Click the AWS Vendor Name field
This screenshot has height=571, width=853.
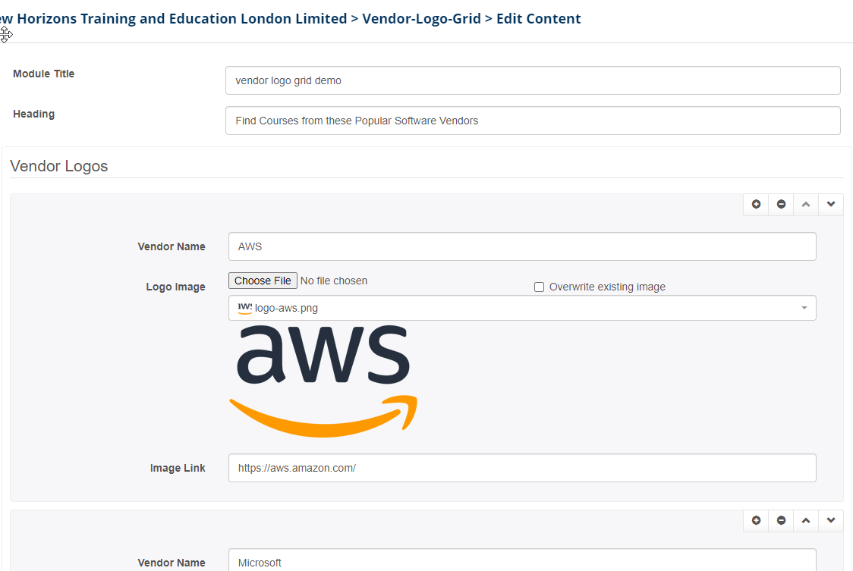(x=522, y=246)
